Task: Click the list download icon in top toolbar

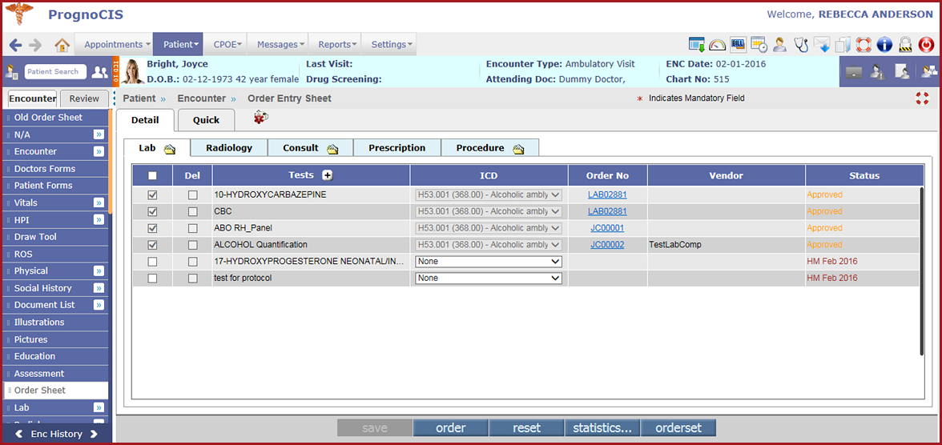Action: pos(697,45)
